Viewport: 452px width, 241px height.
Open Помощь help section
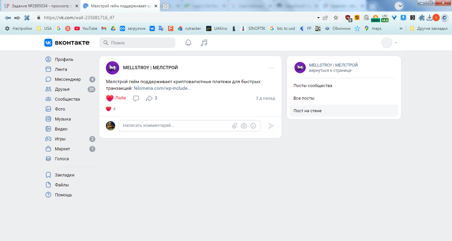(59, 195)
